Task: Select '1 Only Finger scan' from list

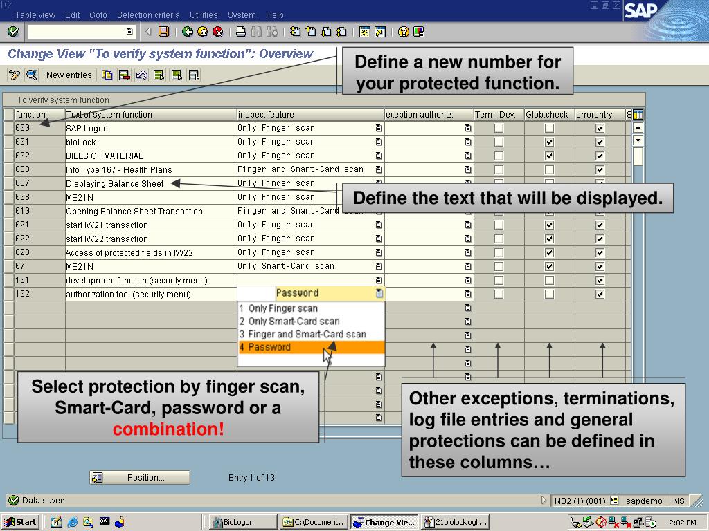Action: [311, 308]
